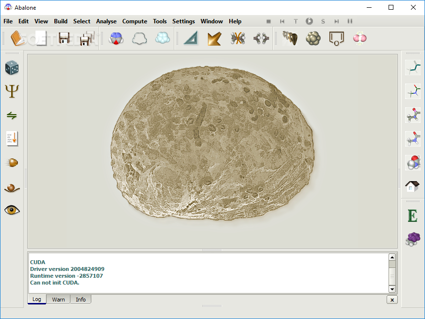Select the lower ball-and-stick model icon

pos(413,139)
